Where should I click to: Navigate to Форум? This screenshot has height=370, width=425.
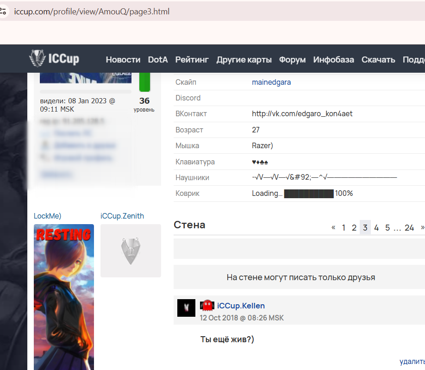point(293,60)
